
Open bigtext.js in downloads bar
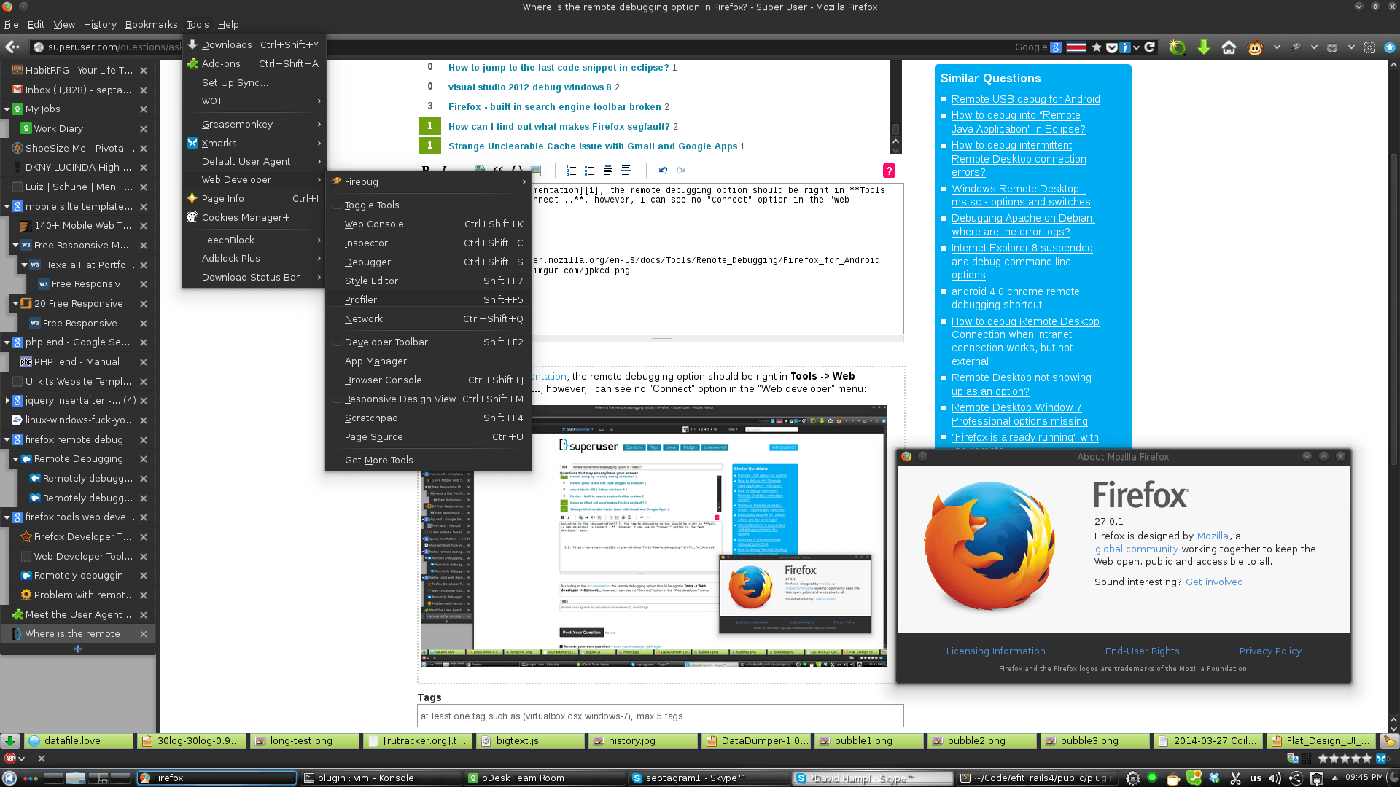point(532,741)
